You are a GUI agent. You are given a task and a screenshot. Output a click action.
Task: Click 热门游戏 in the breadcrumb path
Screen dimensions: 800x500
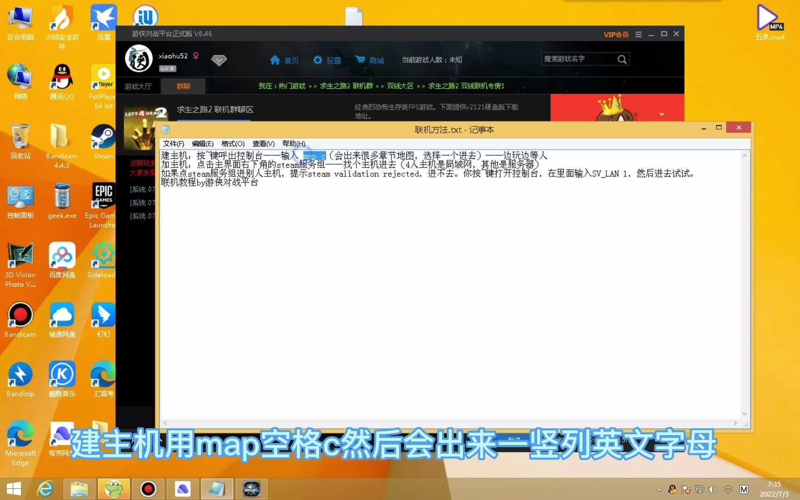292,86
